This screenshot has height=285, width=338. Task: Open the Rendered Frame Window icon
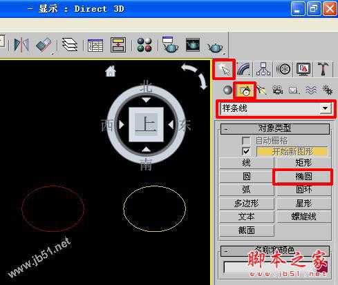(x=193, y=45)
